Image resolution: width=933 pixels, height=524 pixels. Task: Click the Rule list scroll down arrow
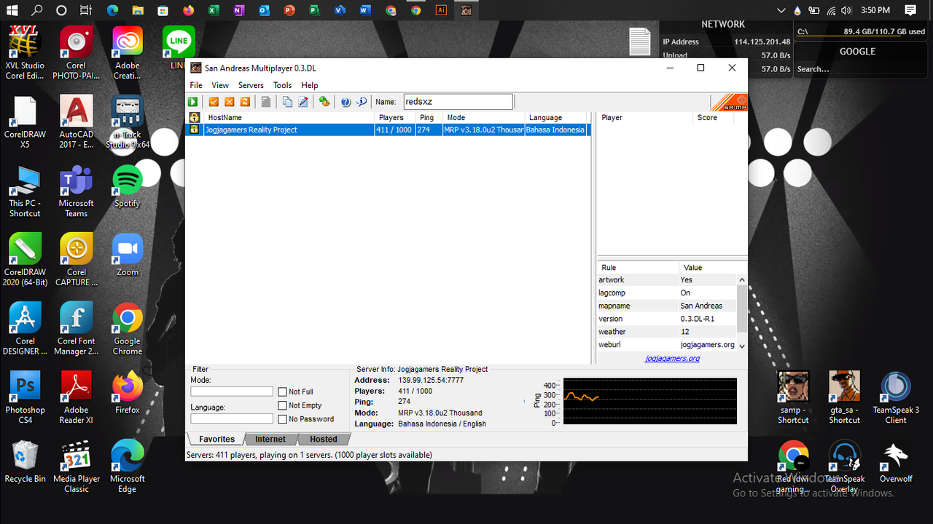coord(742,346)
